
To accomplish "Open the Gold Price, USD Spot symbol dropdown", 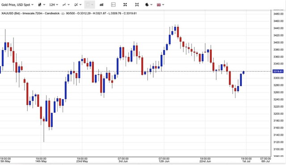I will click(x=17, y=5).
